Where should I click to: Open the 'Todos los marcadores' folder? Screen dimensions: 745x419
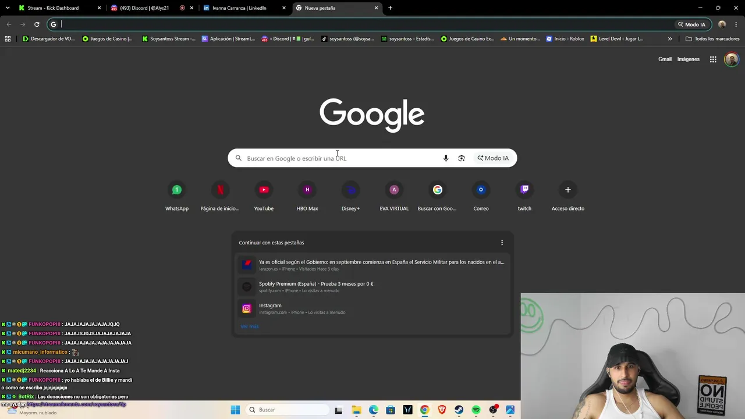712,39
